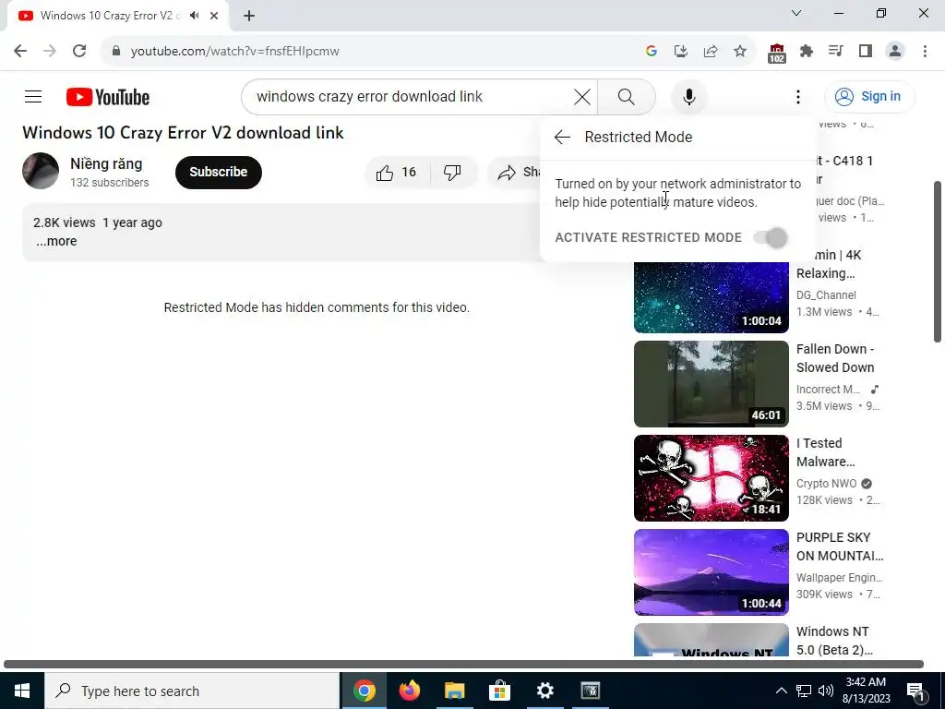The width and height of the screenshot is (945, 709).
Task: Go to YouTube home via logo
Action: (108, 97)
